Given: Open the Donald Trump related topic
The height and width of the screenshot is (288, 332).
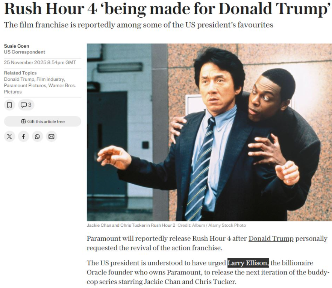Looking at the screenshot, I should (19, 79).
